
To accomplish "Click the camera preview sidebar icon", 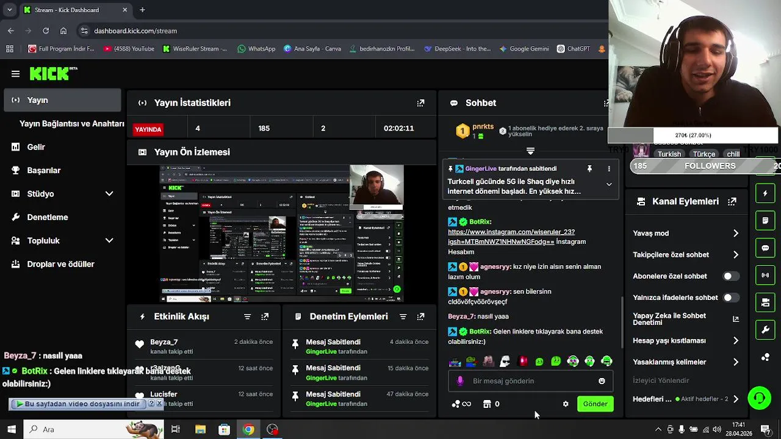I will point(765,302).
